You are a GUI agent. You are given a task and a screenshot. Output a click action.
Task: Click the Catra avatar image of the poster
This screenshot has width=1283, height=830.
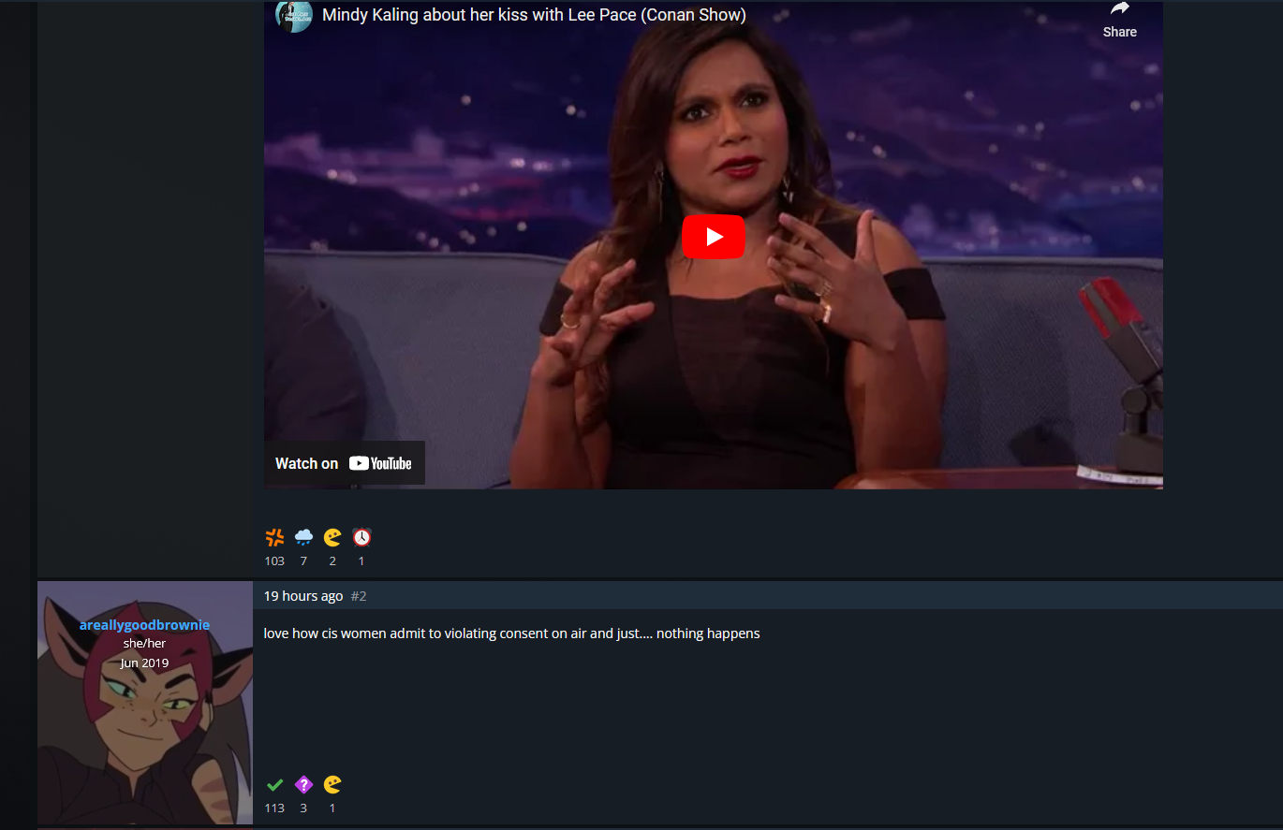click(145, 703)
